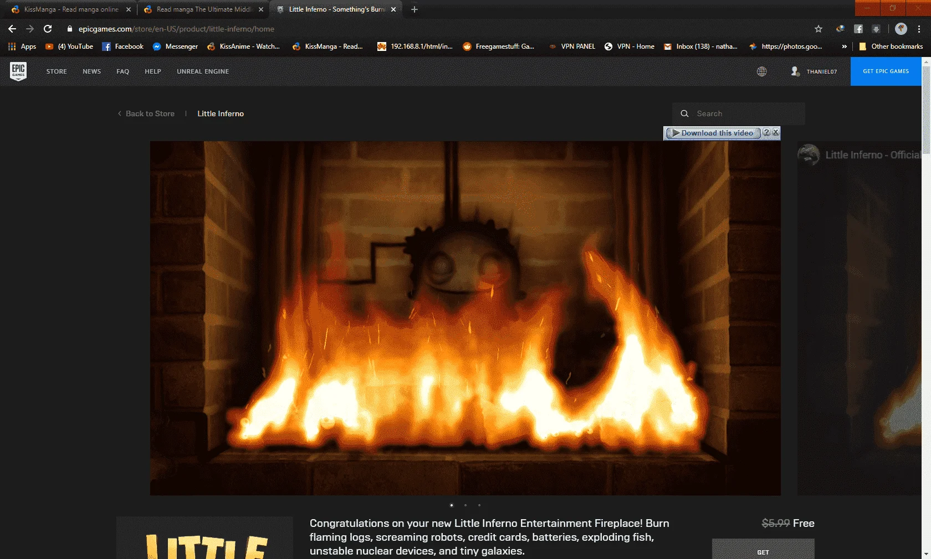Open the Other bookmarks folder
This screenshot has width=931, height=559.
coord(891,46)
